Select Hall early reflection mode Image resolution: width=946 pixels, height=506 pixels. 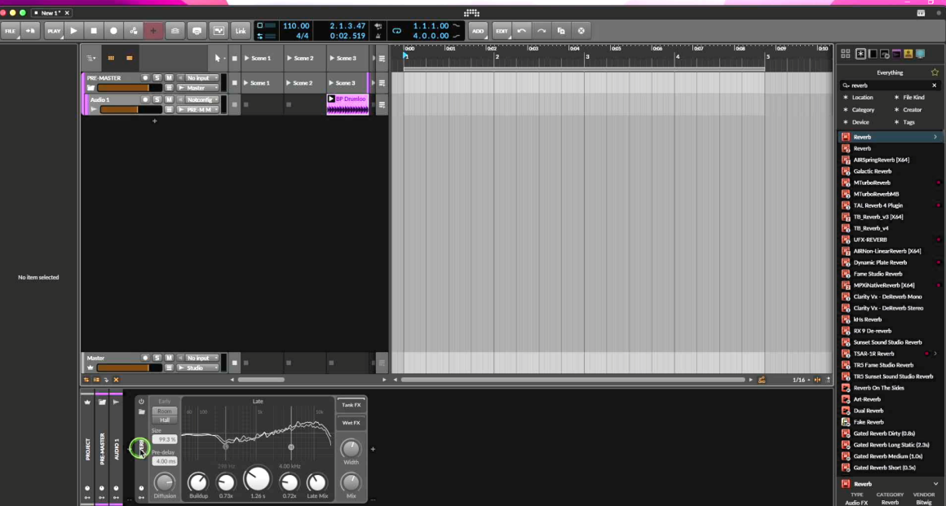165,420
